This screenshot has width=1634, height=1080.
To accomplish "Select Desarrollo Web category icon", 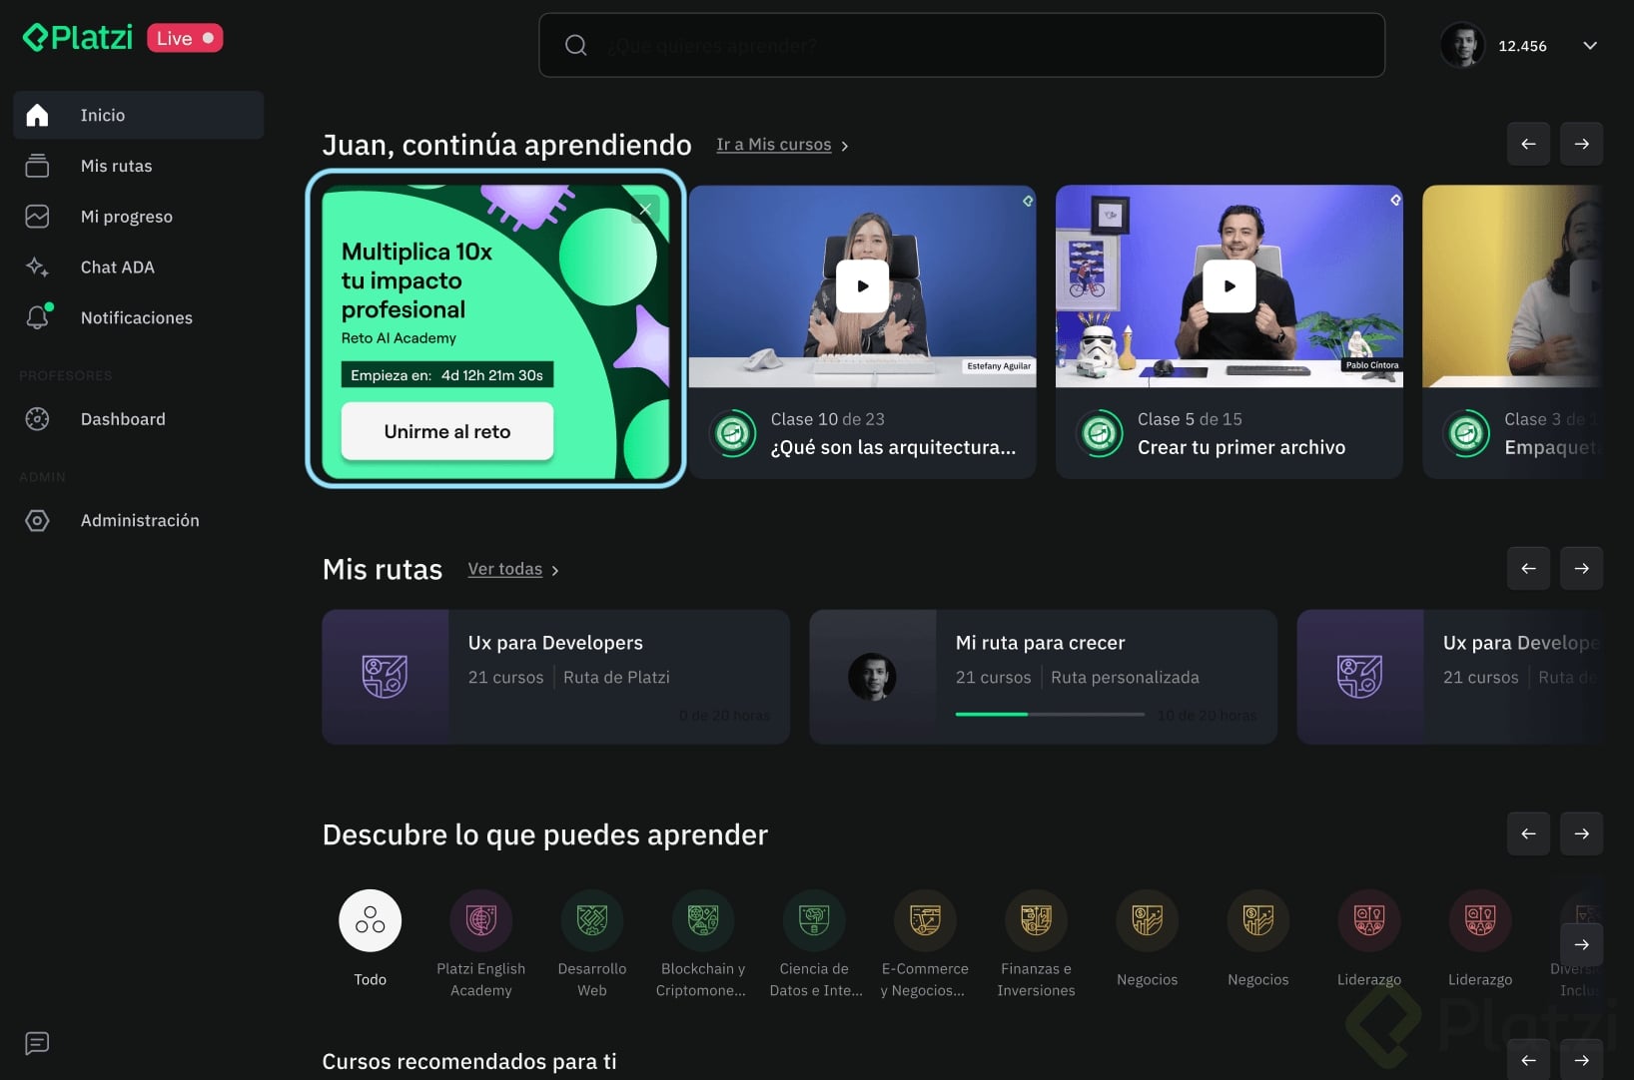I will coord(592,920).
